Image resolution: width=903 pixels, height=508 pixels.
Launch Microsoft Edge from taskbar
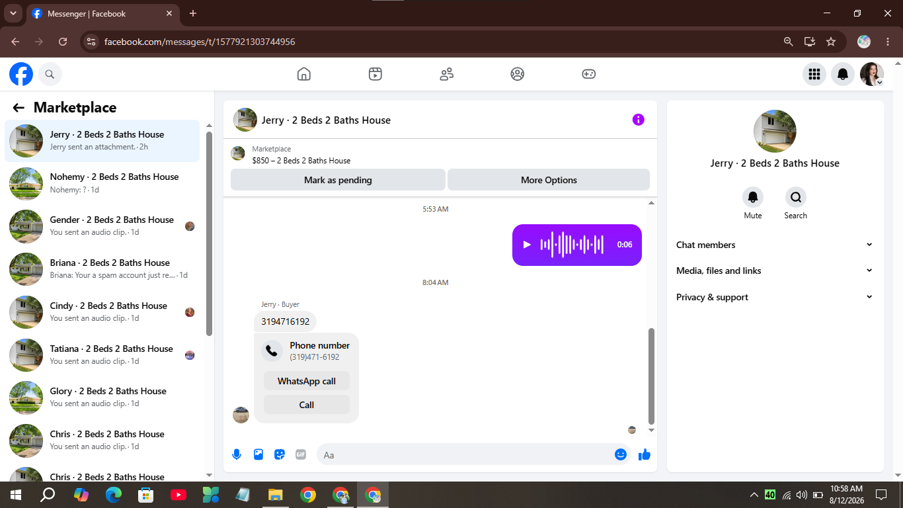coord(114,495)
